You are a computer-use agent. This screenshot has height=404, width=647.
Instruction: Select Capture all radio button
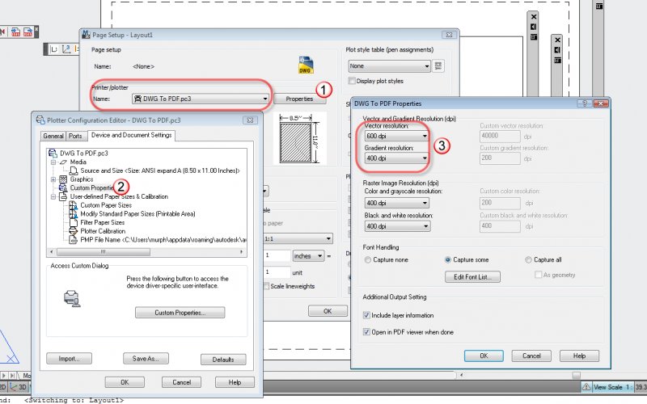[528, 260]
